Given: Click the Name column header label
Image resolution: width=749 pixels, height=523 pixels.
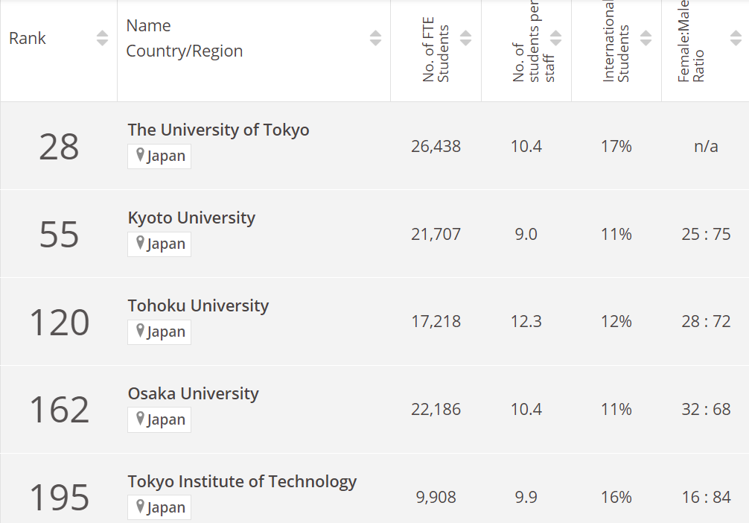Looking at the screenshot, I should pos(148,25).
